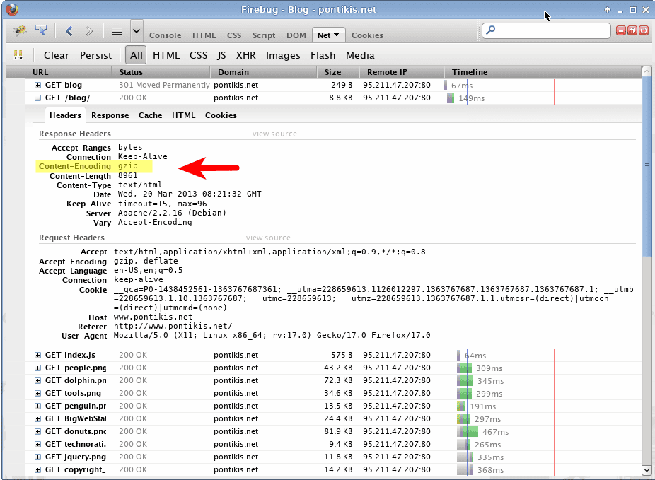Activate the element inspector icon

[41, 30]
